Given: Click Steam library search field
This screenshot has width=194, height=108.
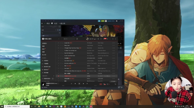Looking at the screenshot, I should pos(50,33).
